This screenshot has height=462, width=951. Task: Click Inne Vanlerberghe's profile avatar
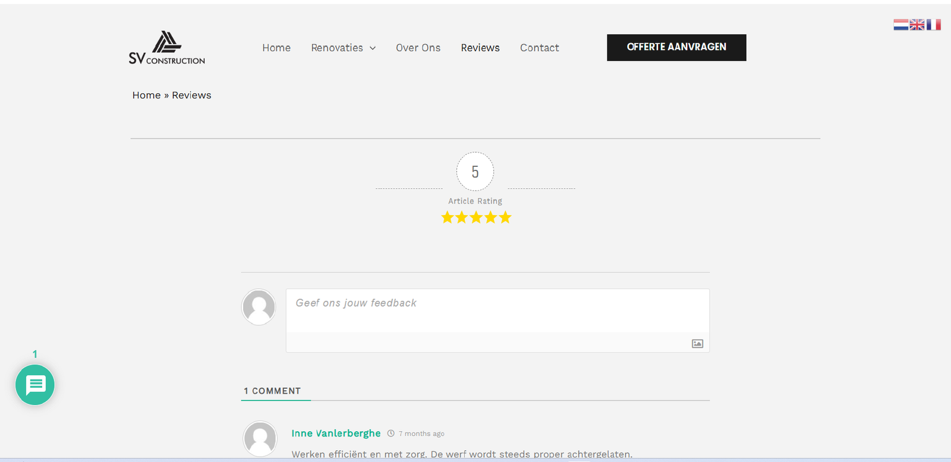[260, 439]
